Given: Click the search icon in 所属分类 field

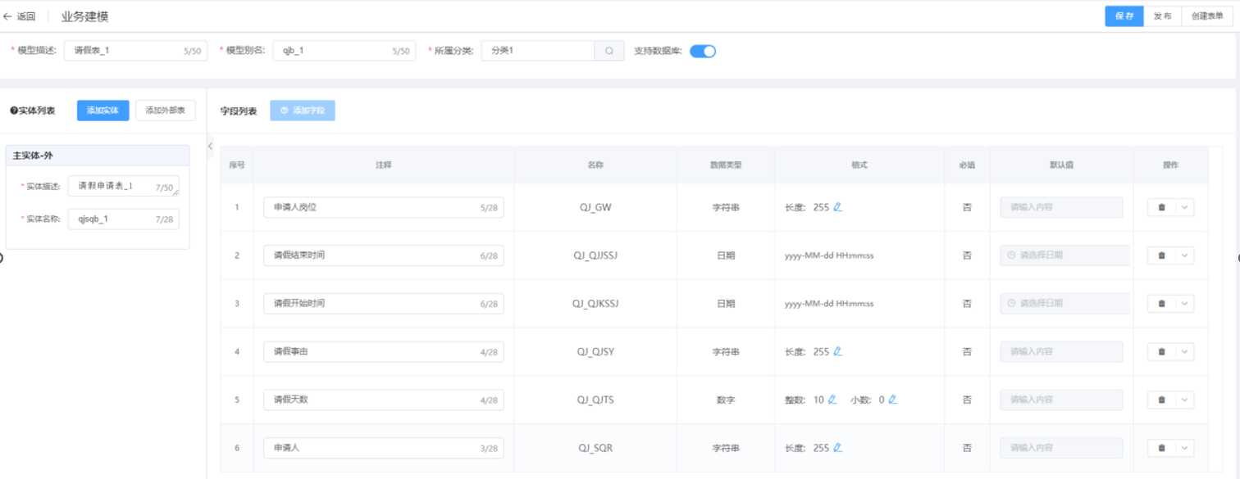Looking at the screenshot, I should pyautogui.click(x=609, y=51).
